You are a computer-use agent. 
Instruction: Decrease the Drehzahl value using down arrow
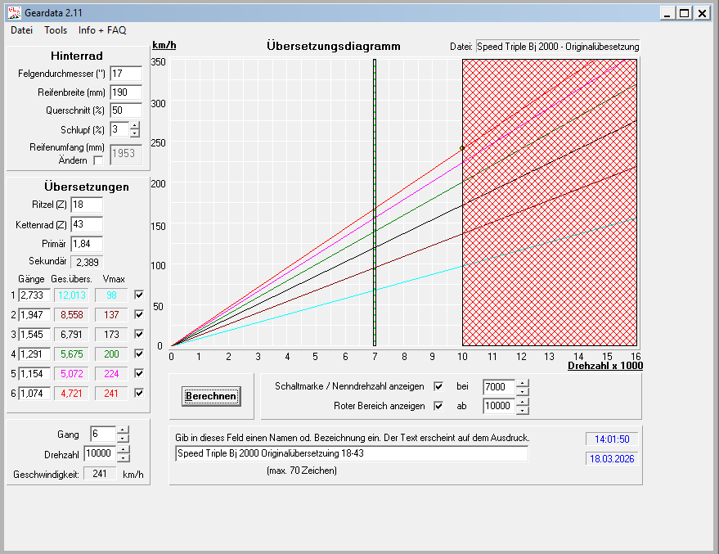[123, 458]
